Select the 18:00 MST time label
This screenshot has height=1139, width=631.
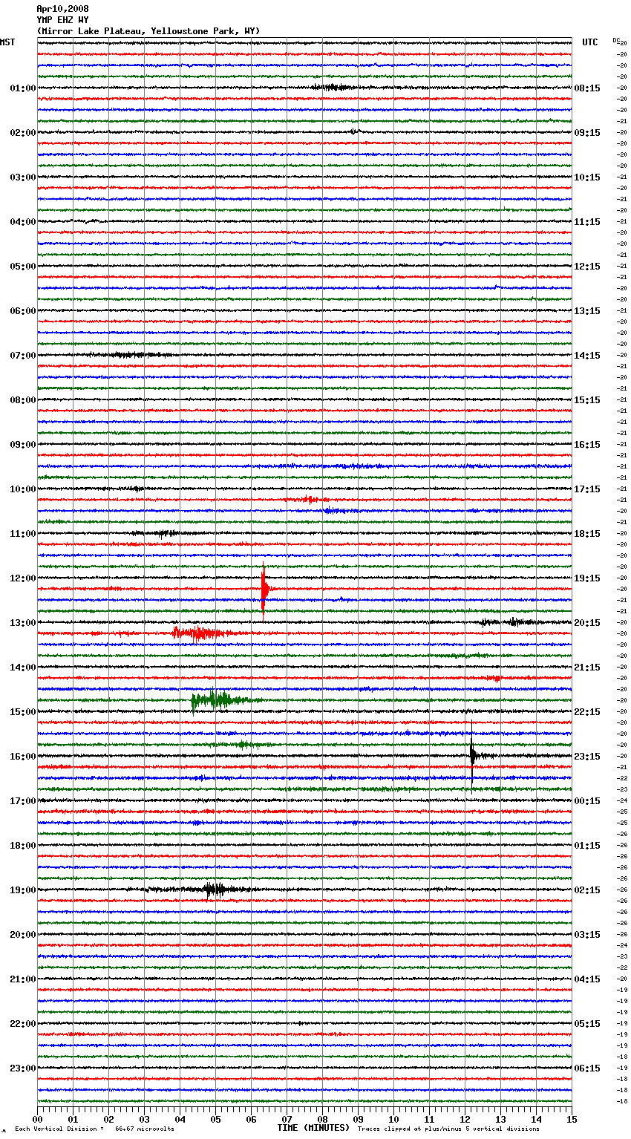[23, 846]
